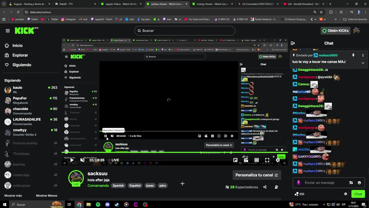Open the 7TV emote menu in chat
This screenshot has width=369, height=208.
351,183
